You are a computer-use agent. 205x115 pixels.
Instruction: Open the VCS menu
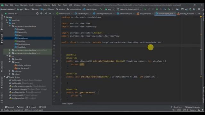pos(70,5)
